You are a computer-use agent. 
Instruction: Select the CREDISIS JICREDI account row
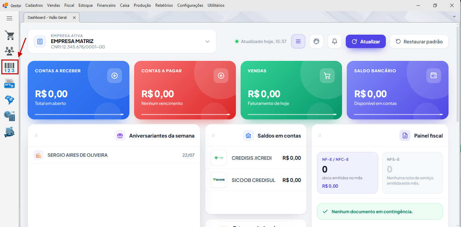(256, 158)
